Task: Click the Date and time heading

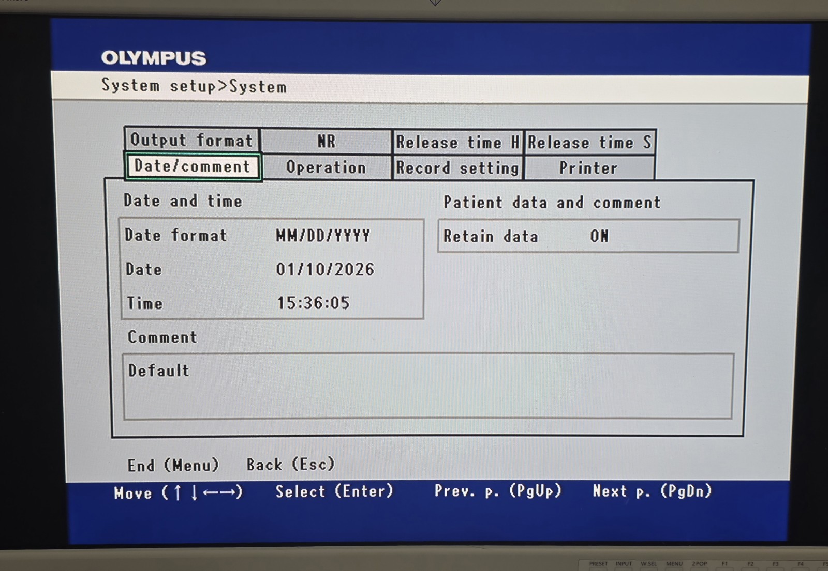Action: tap(183, 200)
